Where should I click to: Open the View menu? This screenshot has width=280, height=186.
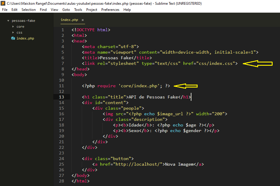(x=54, y=10)
